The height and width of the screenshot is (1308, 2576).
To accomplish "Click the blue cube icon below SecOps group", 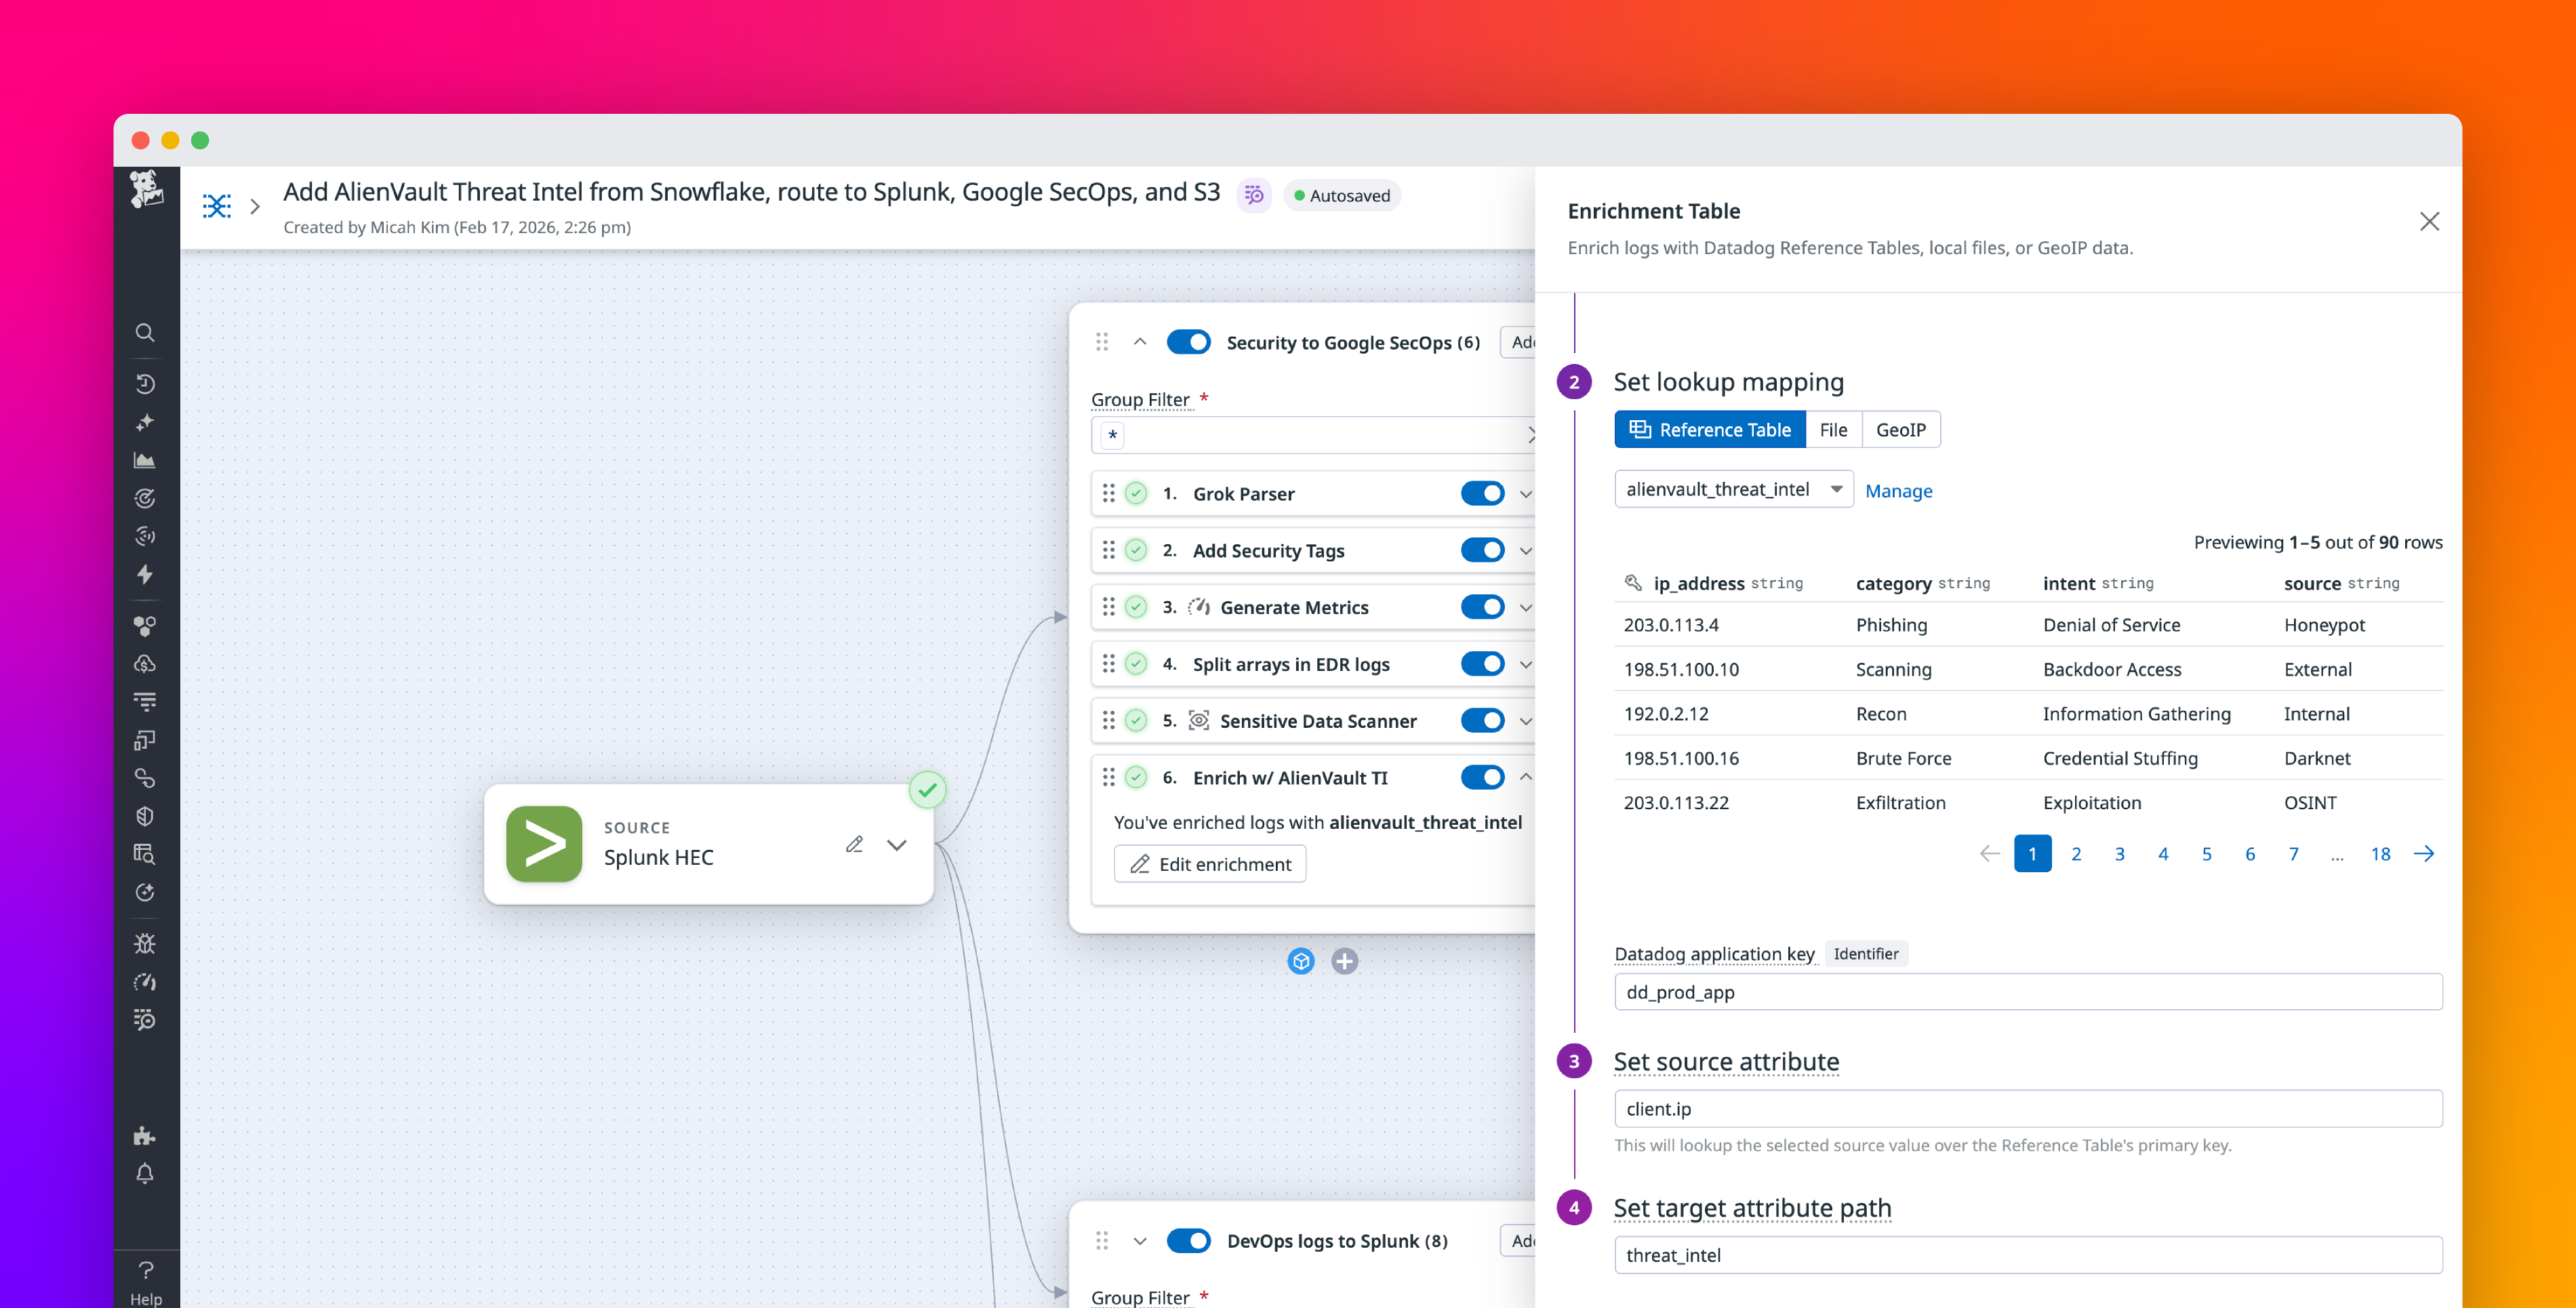I will (x=1301, y=961).
